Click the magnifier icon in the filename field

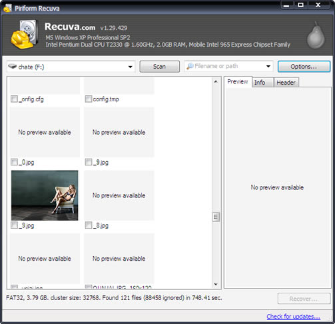190,66
